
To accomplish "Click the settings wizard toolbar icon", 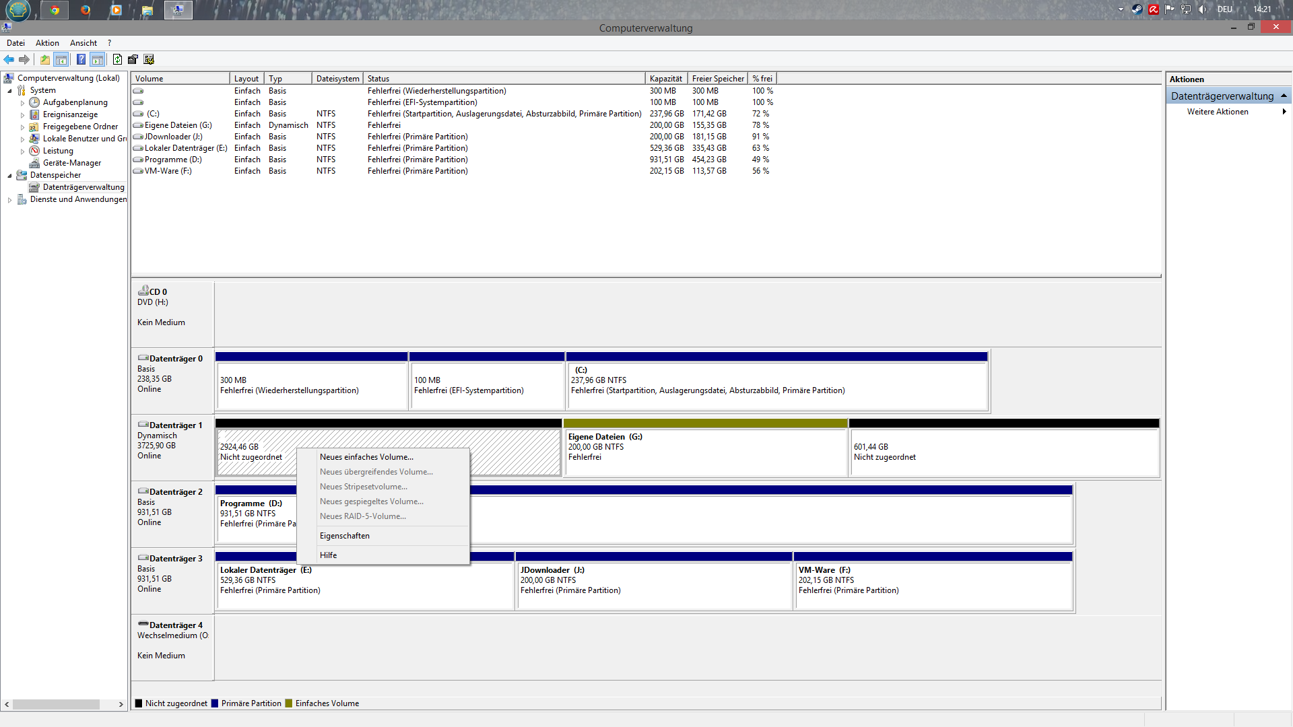I will tap(149, 59).
